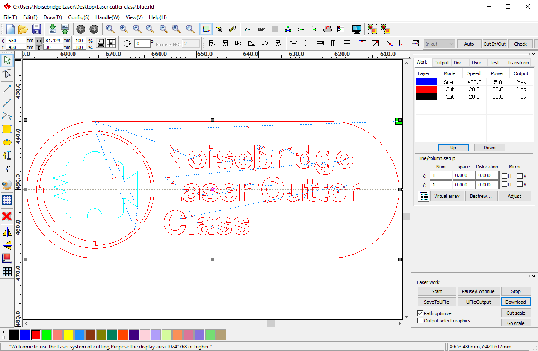Open a file using the folder icon
The image size is (538, 351).
point(23,29)
